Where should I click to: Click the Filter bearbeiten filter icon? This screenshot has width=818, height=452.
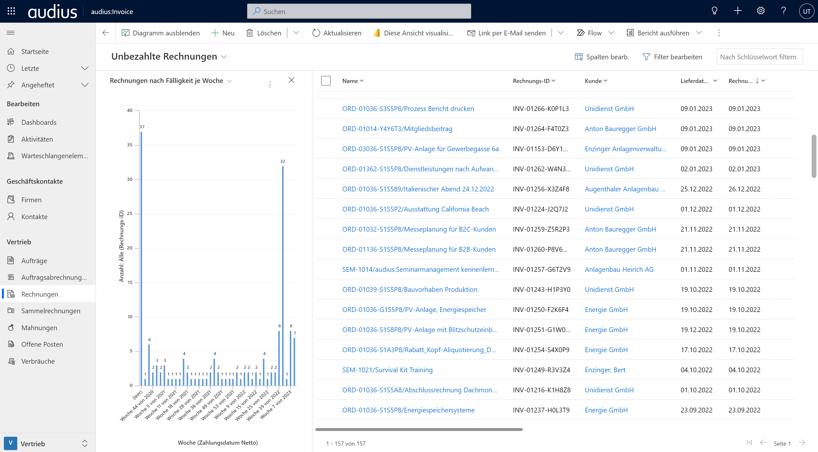(646, 56)
